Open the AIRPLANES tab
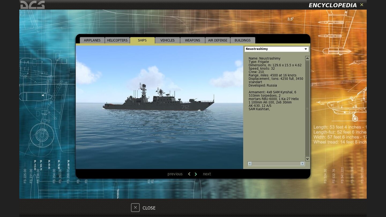This screenshot has height=217, width=386. [92, 40]
